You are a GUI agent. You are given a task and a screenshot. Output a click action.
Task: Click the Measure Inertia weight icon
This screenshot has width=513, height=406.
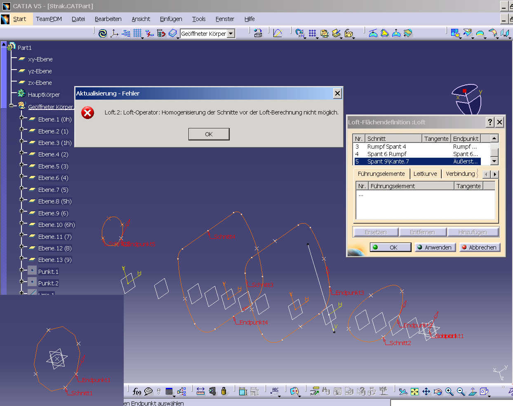pos(224,391)
